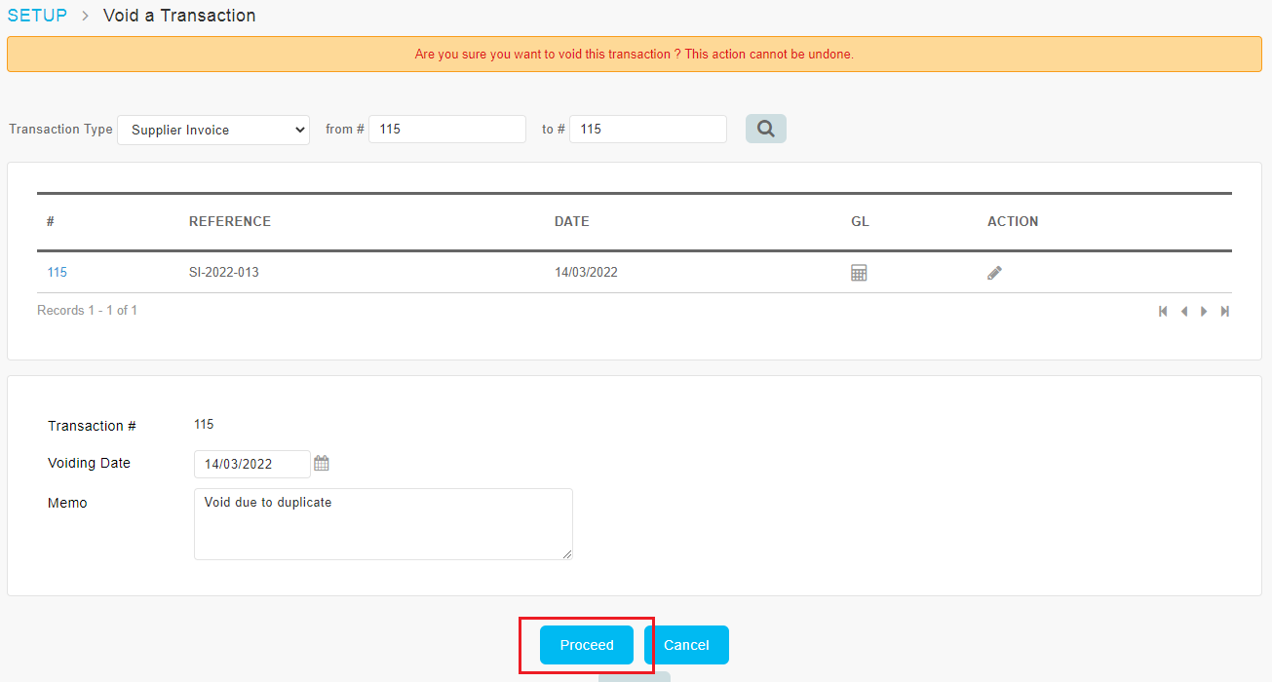The image size is (1272, 682).
Task: Open the Voiding Date calendar picker icon
Action: coord(322,464)
